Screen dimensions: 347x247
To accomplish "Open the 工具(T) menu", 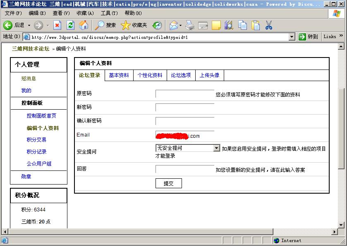I will coord(109,13).
